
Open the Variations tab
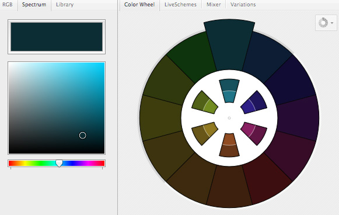(243, 5)
